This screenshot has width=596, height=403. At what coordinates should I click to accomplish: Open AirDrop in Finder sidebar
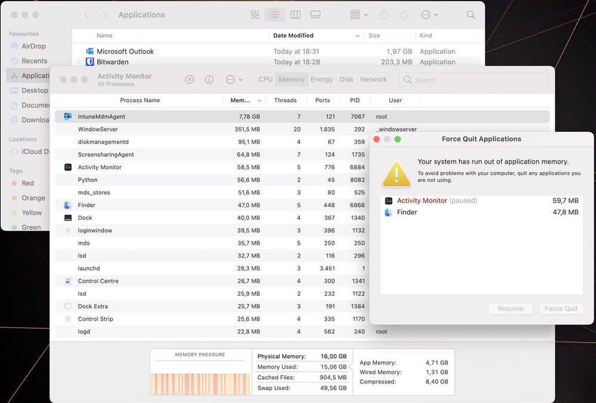[x=33, y=46]
